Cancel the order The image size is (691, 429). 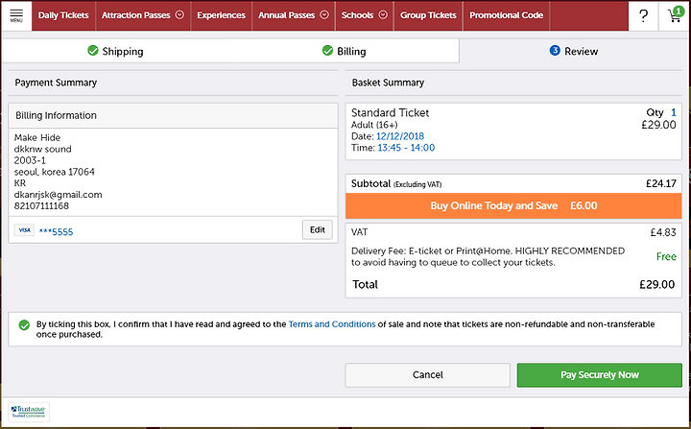click(427, 375)
